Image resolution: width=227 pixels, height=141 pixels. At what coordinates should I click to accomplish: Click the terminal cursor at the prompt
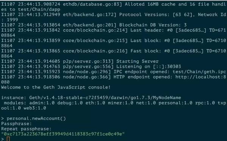[x=8, y=139]
